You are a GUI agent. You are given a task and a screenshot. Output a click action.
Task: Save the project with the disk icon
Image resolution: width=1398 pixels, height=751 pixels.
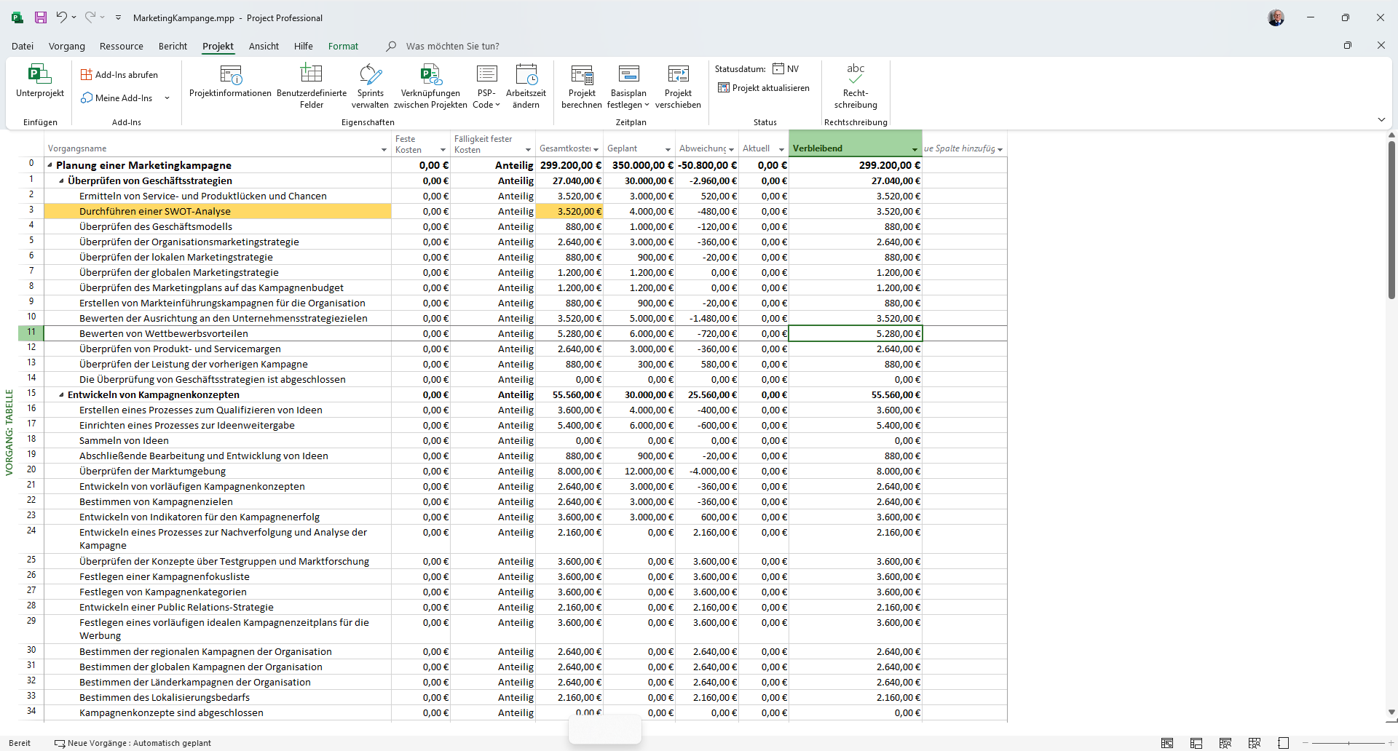[41, 17]
